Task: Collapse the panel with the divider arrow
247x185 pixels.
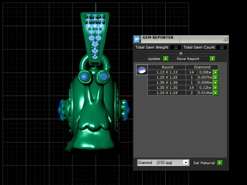Action: 181,53
